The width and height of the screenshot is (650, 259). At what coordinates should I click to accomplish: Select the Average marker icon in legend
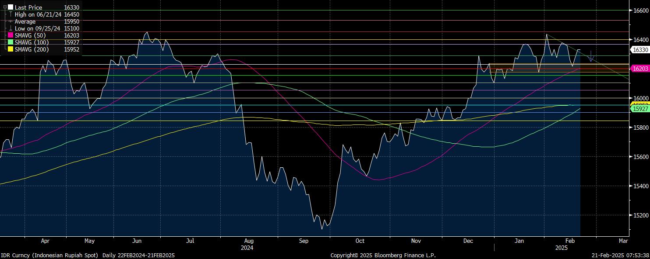point(11,21)
